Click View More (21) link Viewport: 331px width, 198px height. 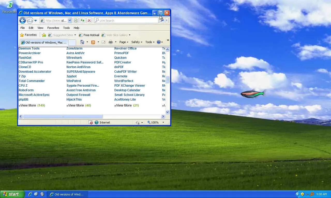[126, 105]
